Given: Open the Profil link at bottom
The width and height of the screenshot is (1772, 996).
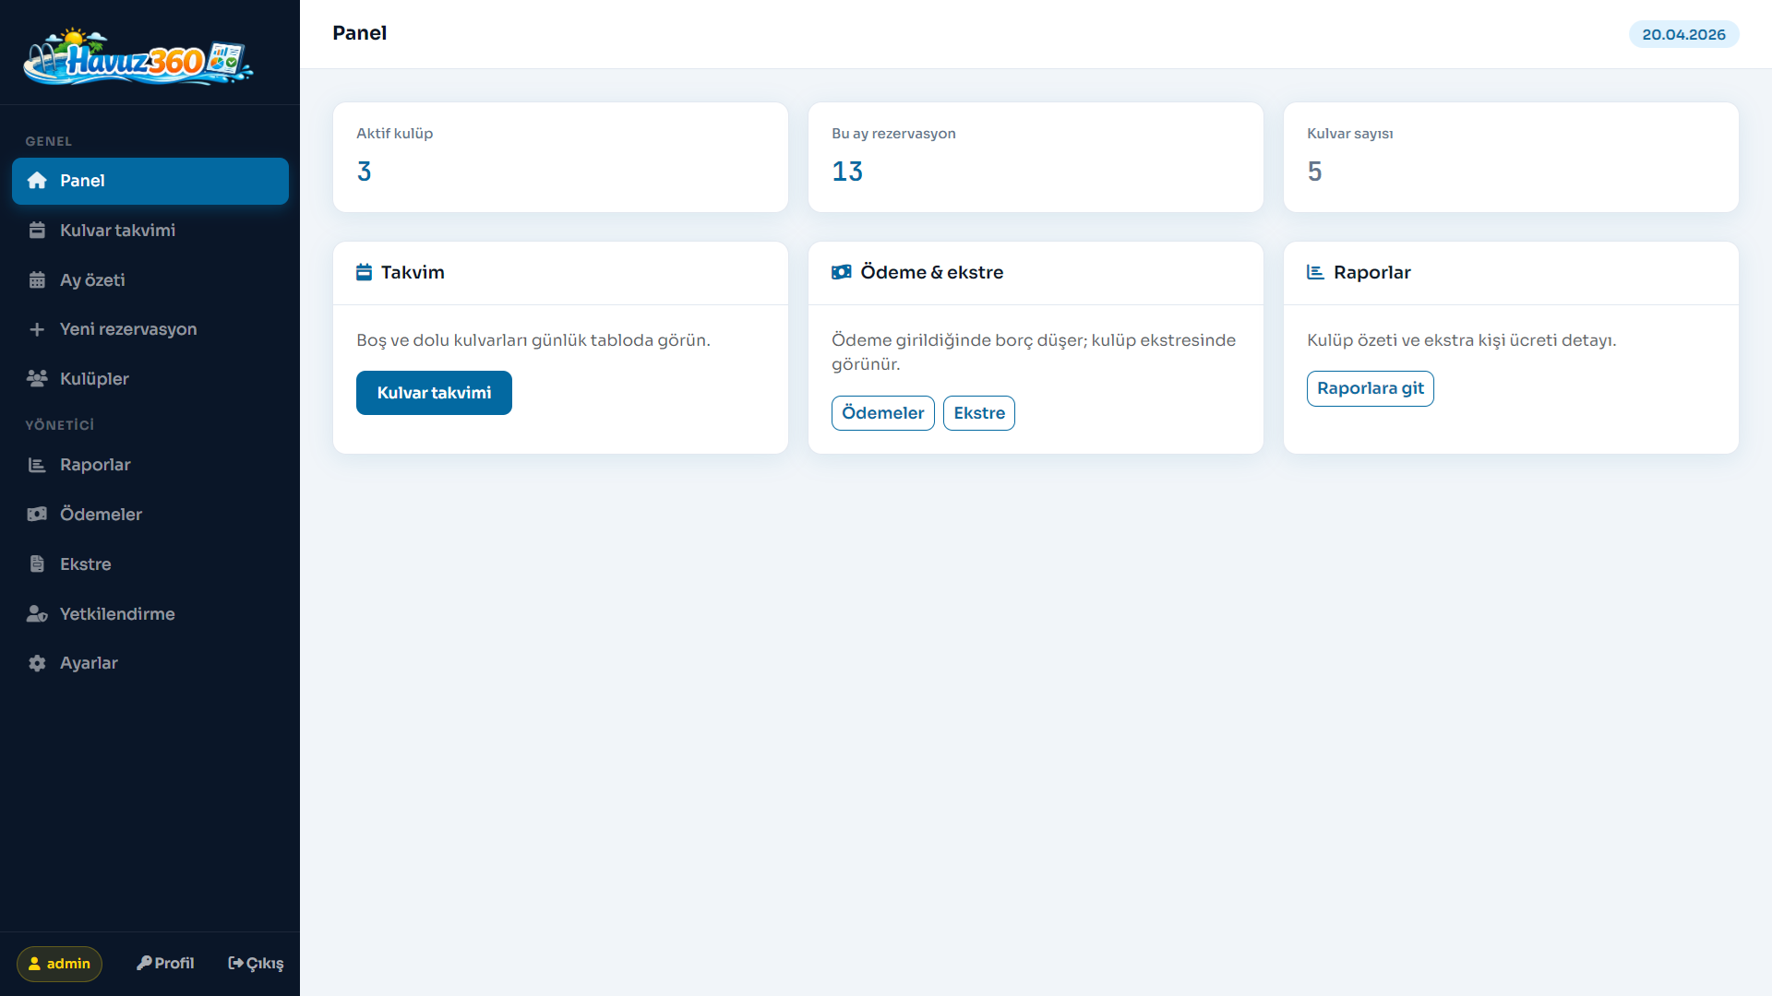Looking at the screenshot, I should point(165,963).
